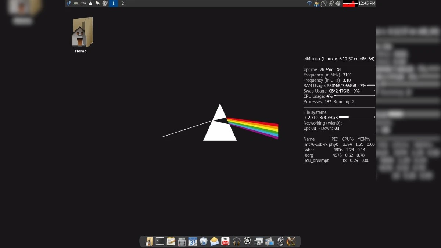Open the photo camera tool in the dock
The height and width of the screenshot is (248, 441).
tap(258, 241)
